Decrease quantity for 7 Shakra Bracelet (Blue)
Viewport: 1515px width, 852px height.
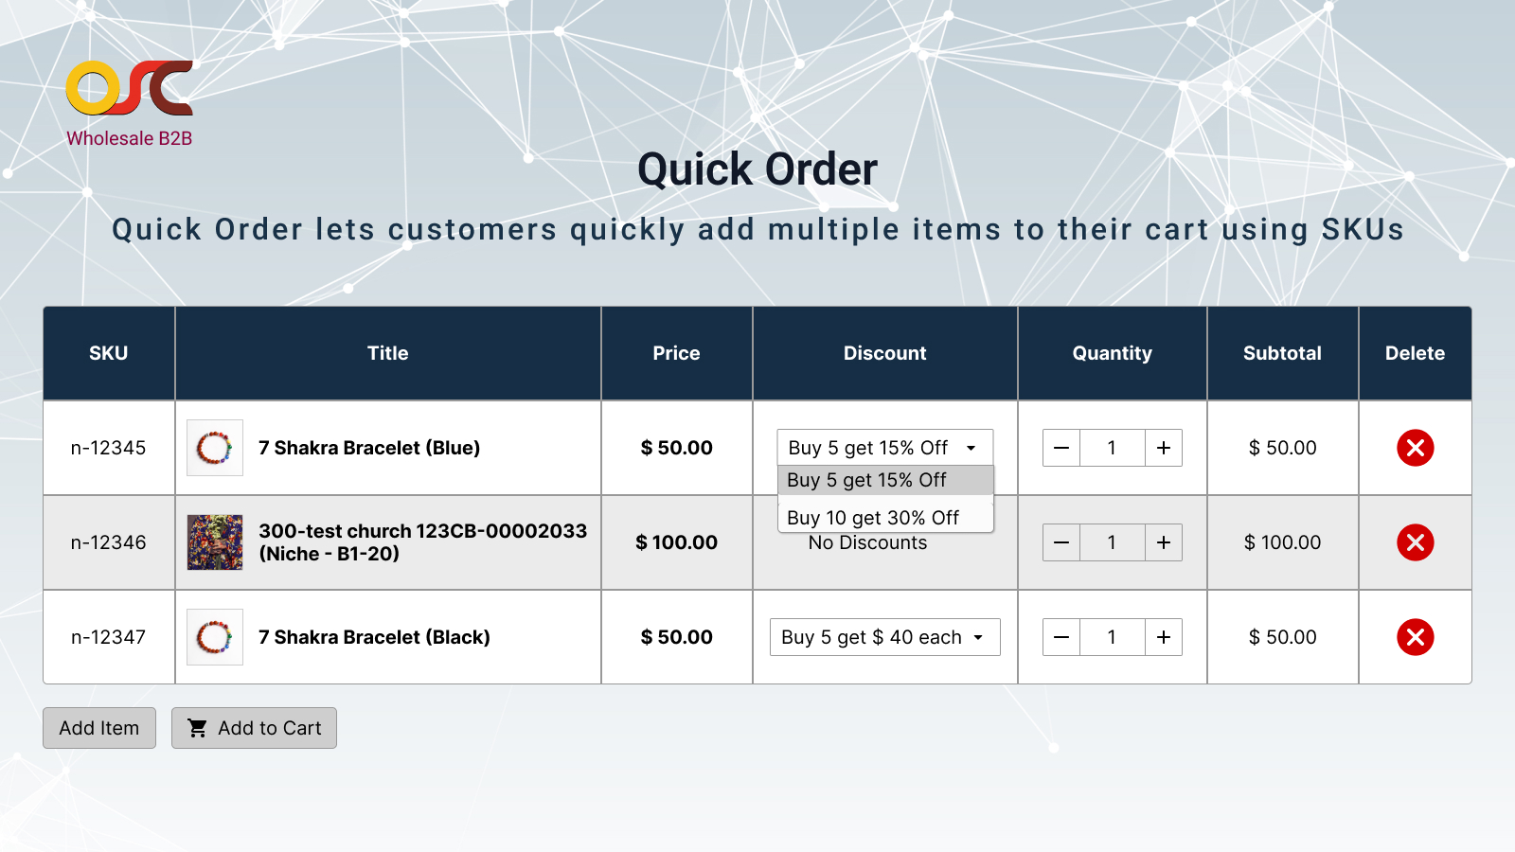click(x=1061, y=448)
